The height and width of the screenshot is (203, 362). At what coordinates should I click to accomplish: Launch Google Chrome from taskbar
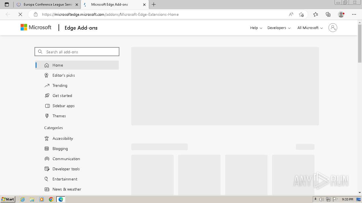pos(51,199)
